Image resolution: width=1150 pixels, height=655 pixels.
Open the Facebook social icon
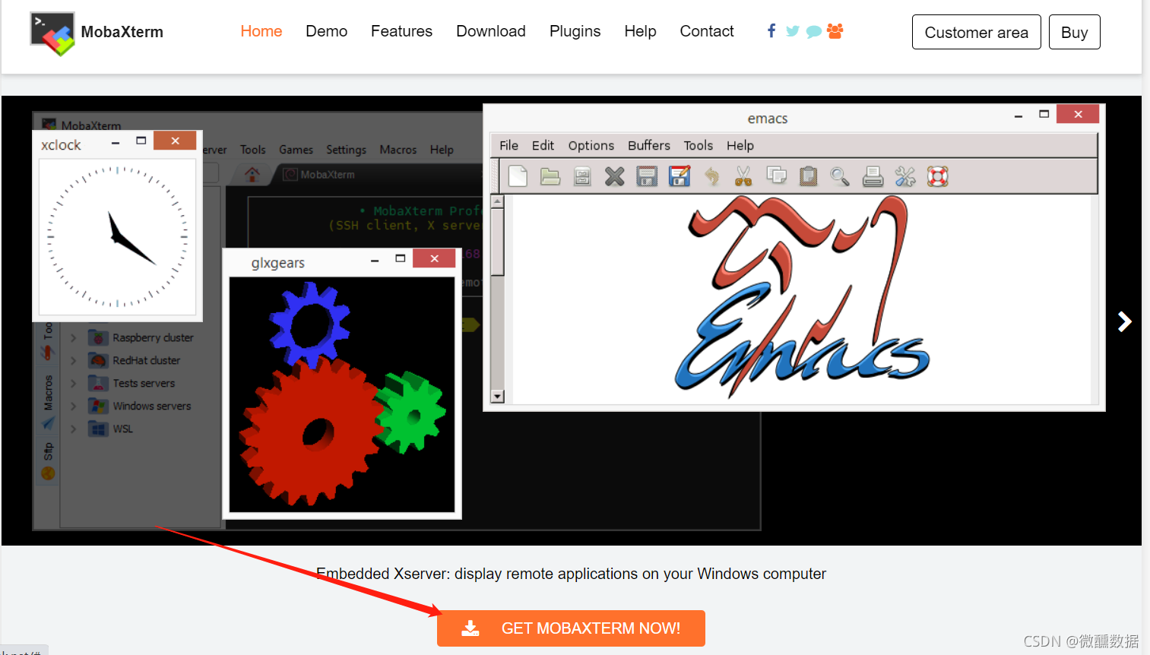(x=771, y=31)
